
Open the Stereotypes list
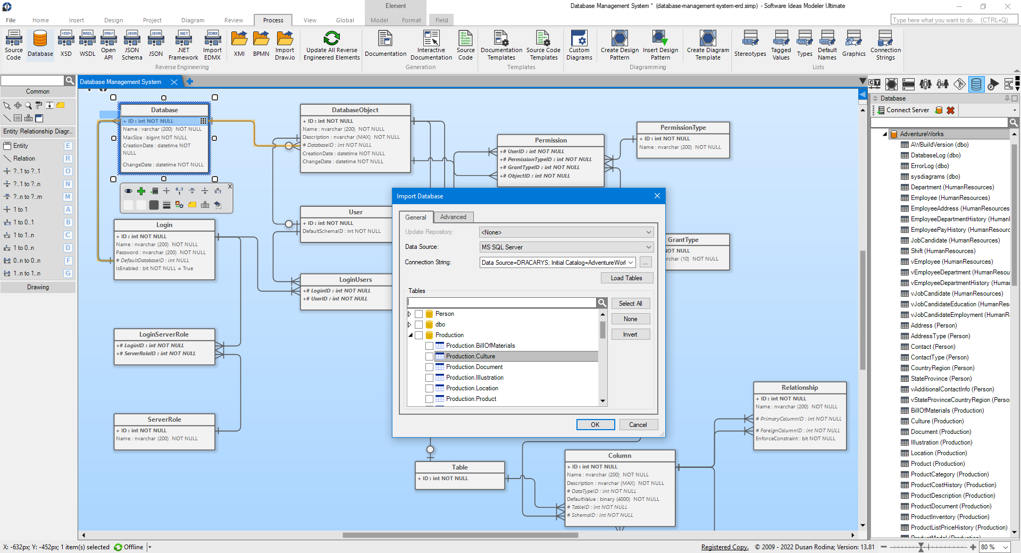point(750,45)
